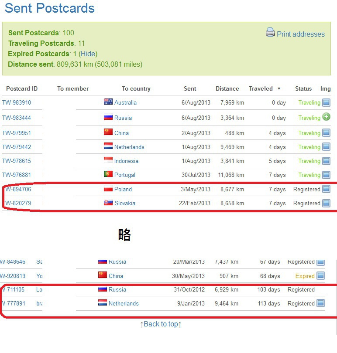Sort by Status column header
The height and width of the screenshot is (353, 337).
point(303,89)
